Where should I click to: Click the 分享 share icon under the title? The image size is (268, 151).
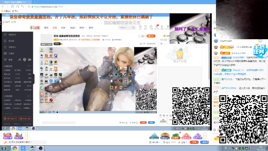(143, 44)
